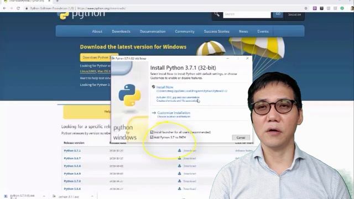Open the About menu on python.org

pyautogui.click(x=97, y=32)
